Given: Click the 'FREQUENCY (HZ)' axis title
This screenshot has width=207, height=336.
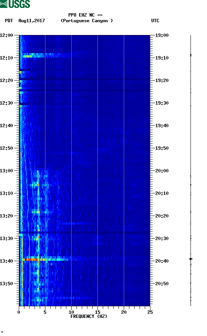Looking at the screenshot, I should click(89, 316).
